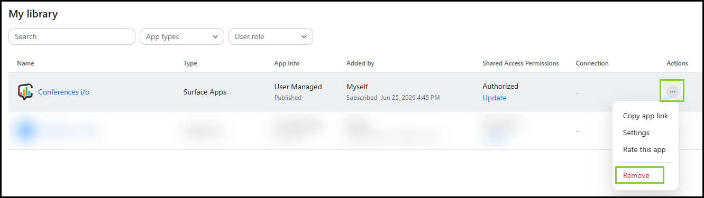Click the Shared Access Permissions column header
This screenshot has width=704, height=198.
coord(520,63)
